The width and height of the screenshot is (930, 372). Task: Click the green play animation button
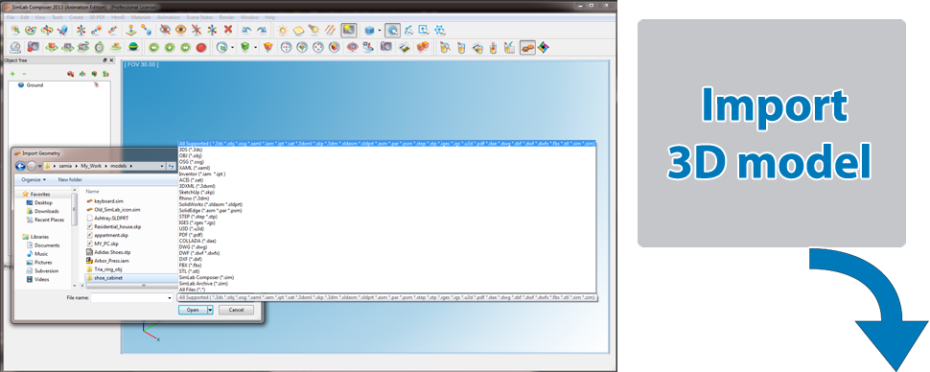pos(170,48)
